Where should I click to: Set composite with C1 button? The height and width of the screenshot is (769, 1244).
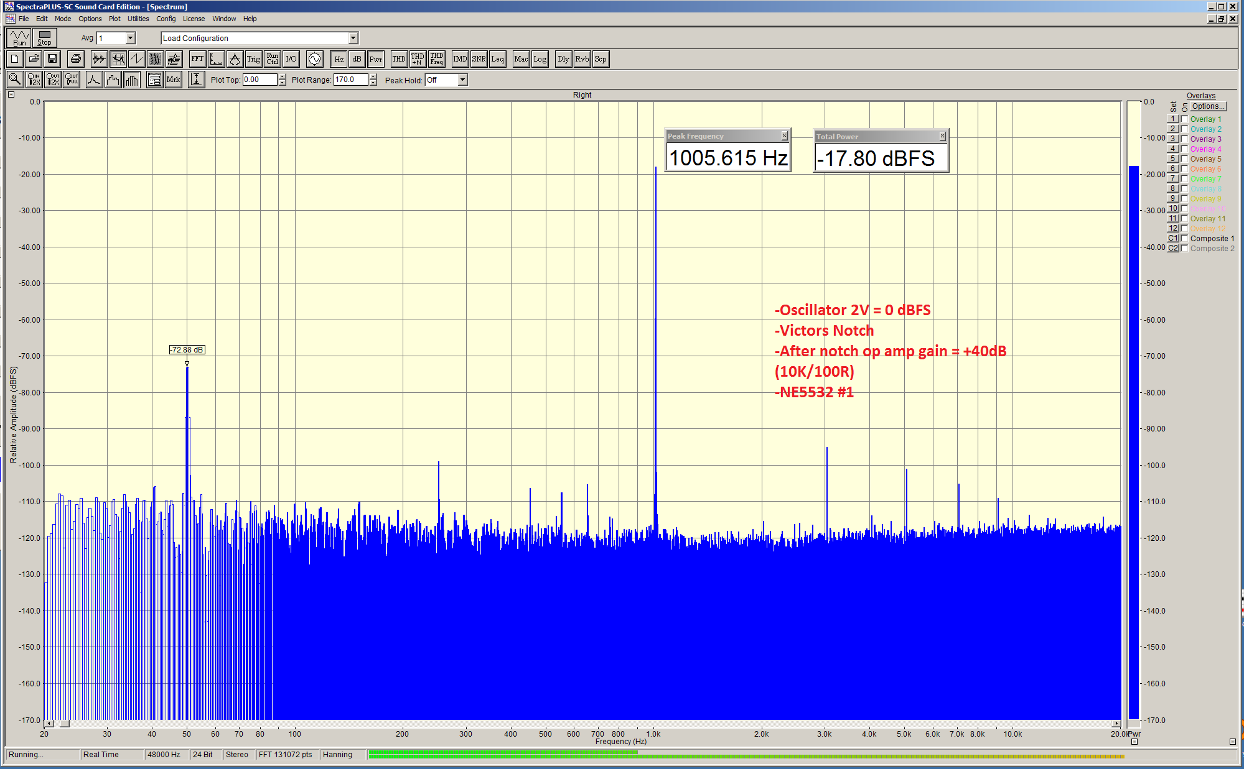(1172, 238)
